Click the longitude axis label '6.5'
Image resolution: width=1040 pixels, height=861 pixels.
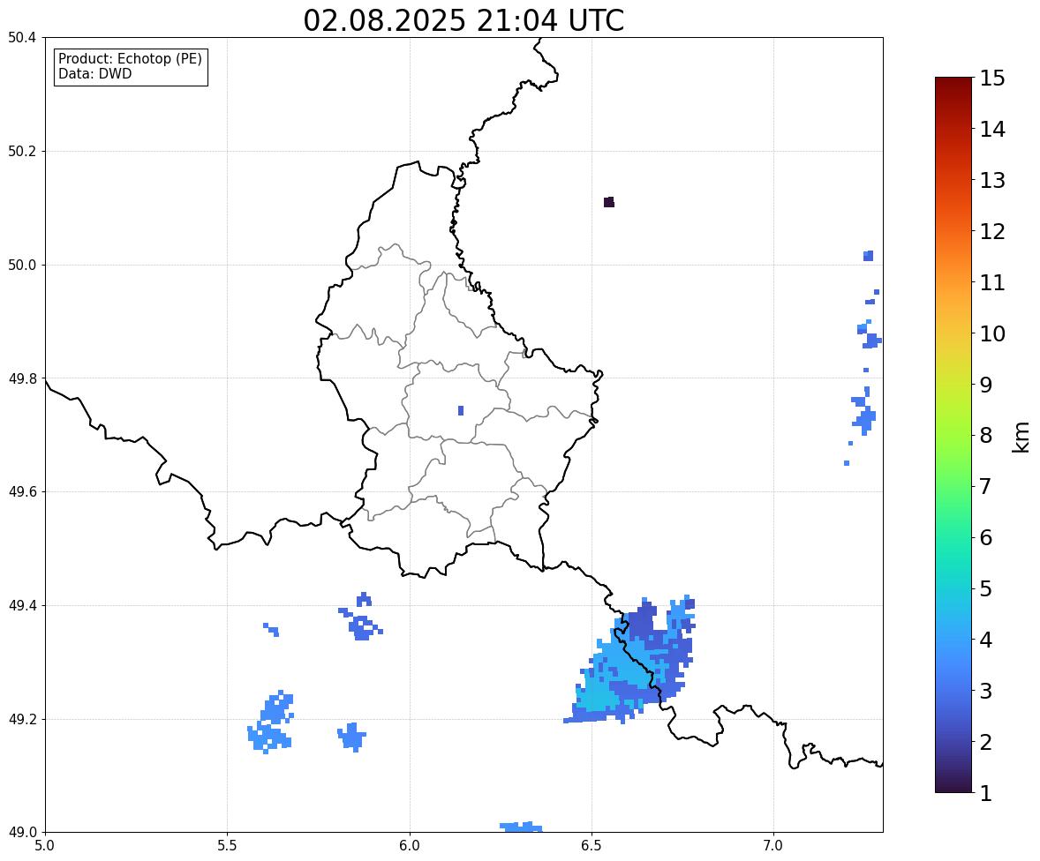pyautogui.click(x=592, y=846)
